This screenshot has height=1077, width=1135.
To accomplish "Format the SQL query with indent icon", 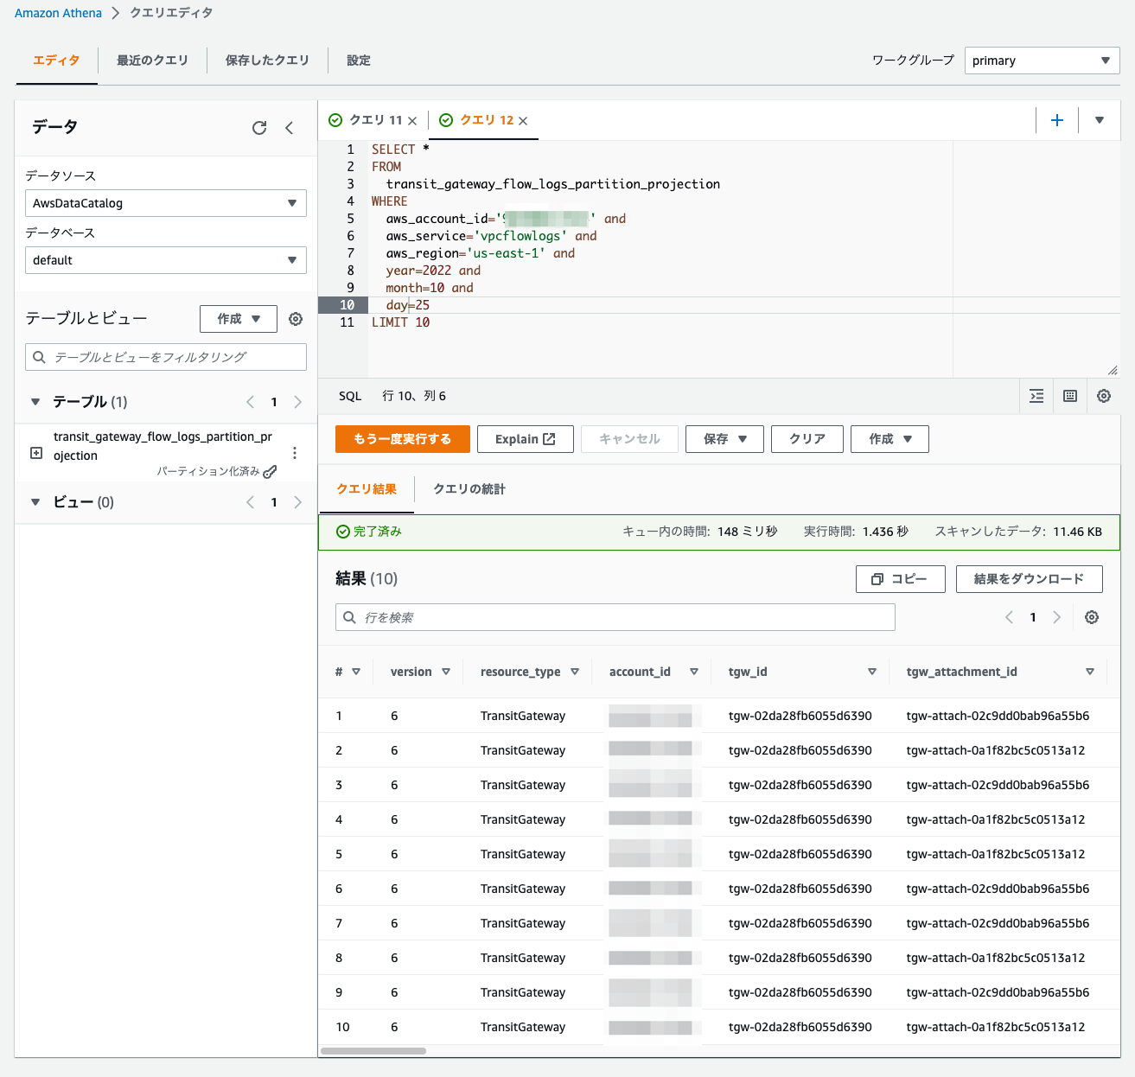I will coord(1036,395).
